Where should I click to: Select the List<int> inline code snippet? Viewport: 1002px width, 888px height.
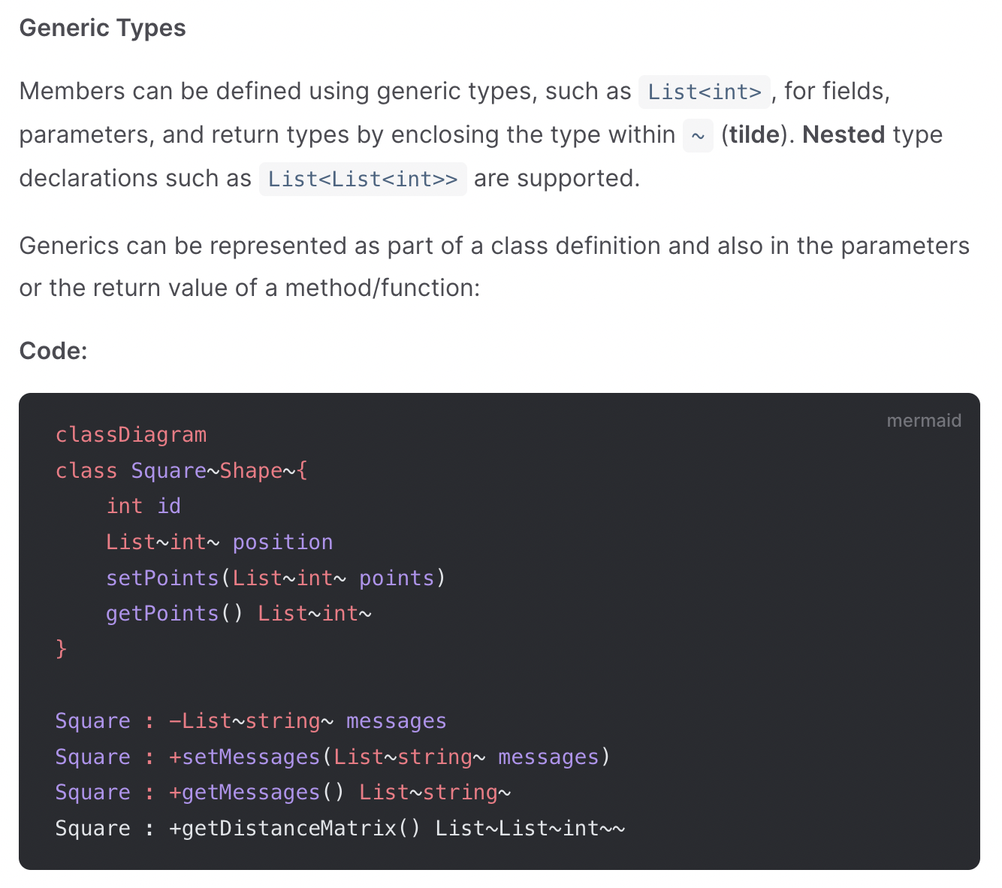point(703,92)
